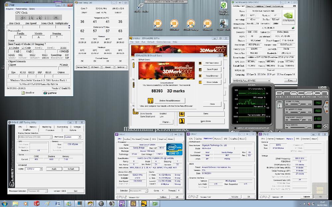Click the Nome field in CPUID
The image size is (332, 207).
(x=38, y=44)
